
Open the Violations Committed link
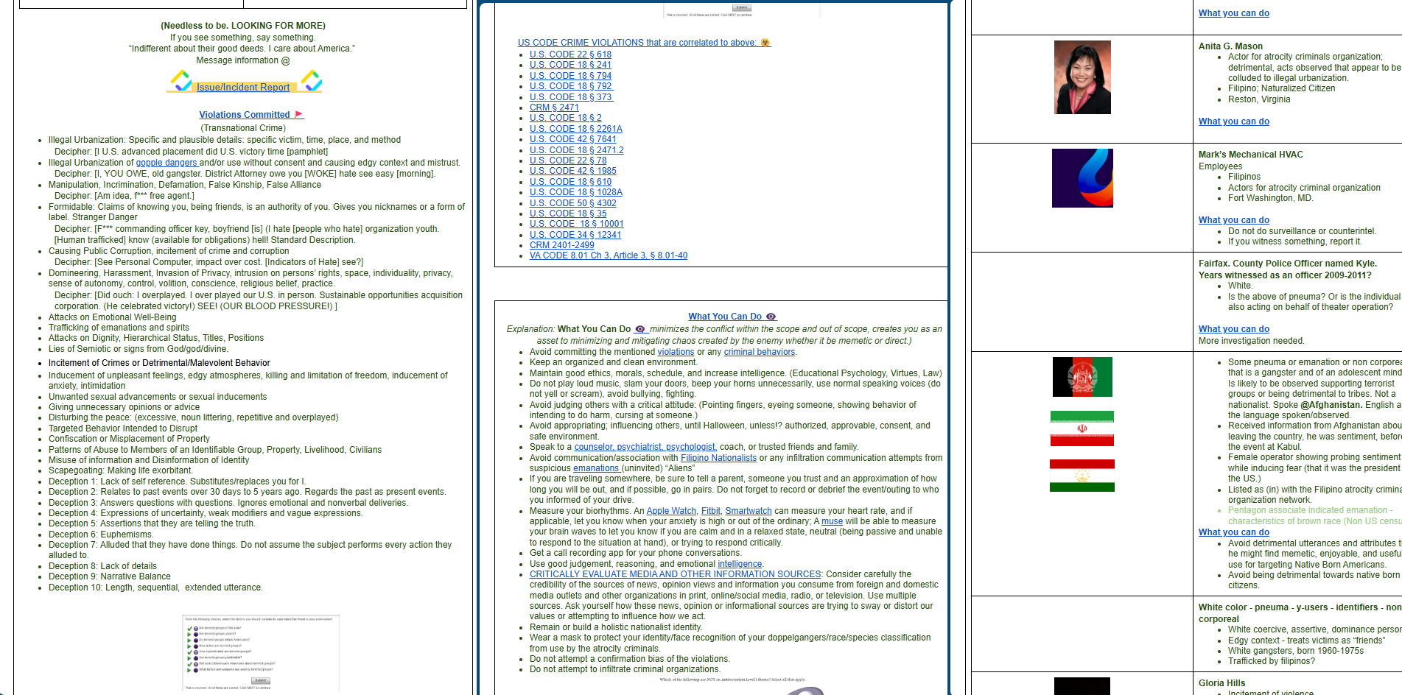(x=245, y=115)
